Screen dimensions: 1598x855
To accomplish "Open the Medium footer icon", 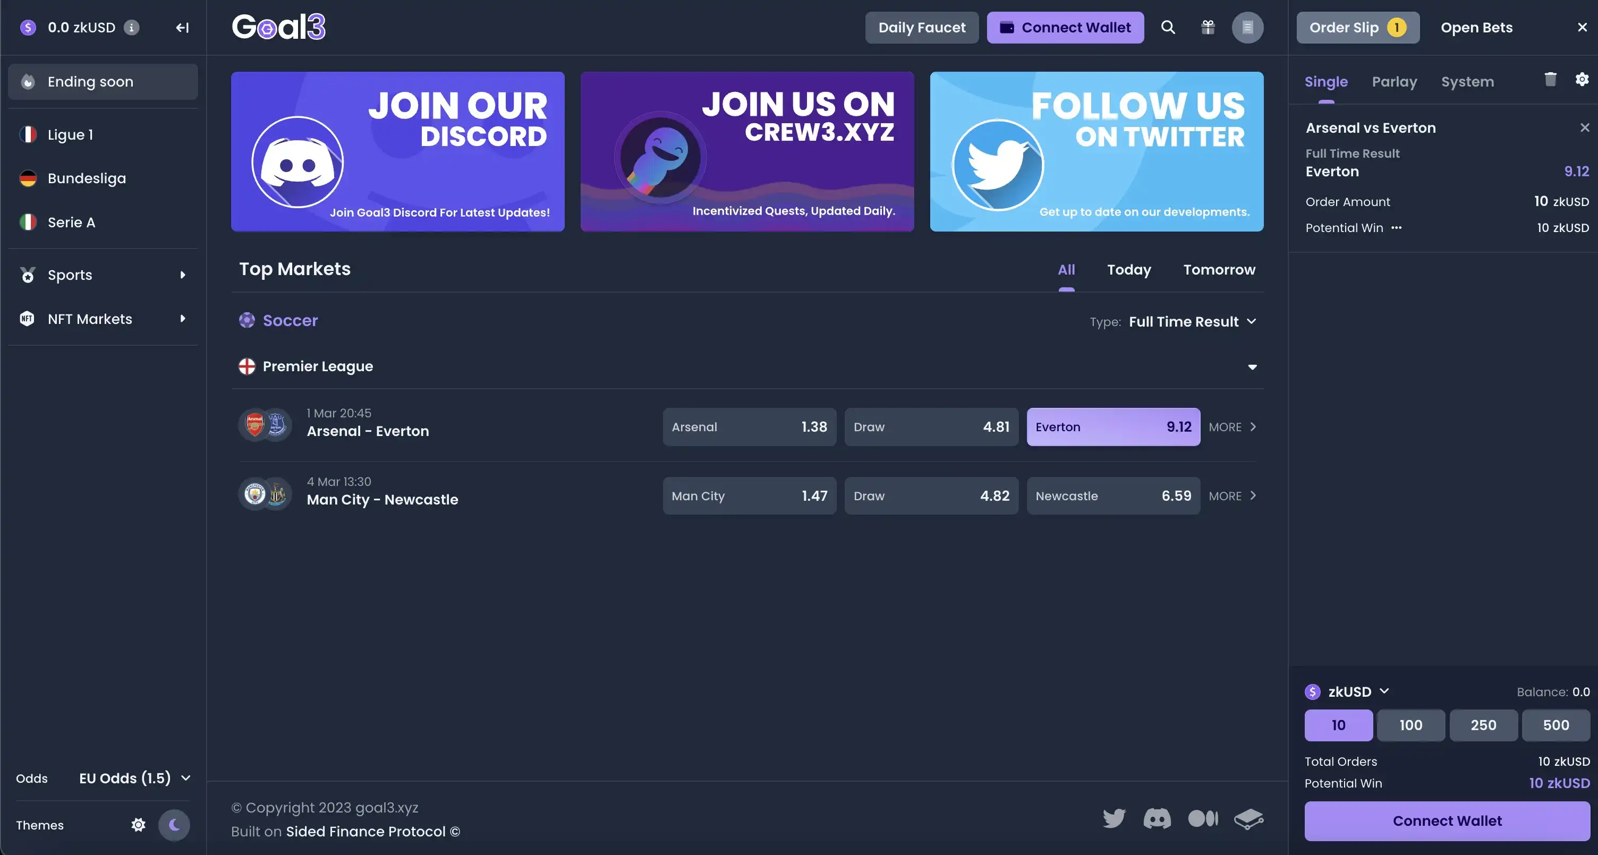I will pyautogui.click(x=1203, y=818).
